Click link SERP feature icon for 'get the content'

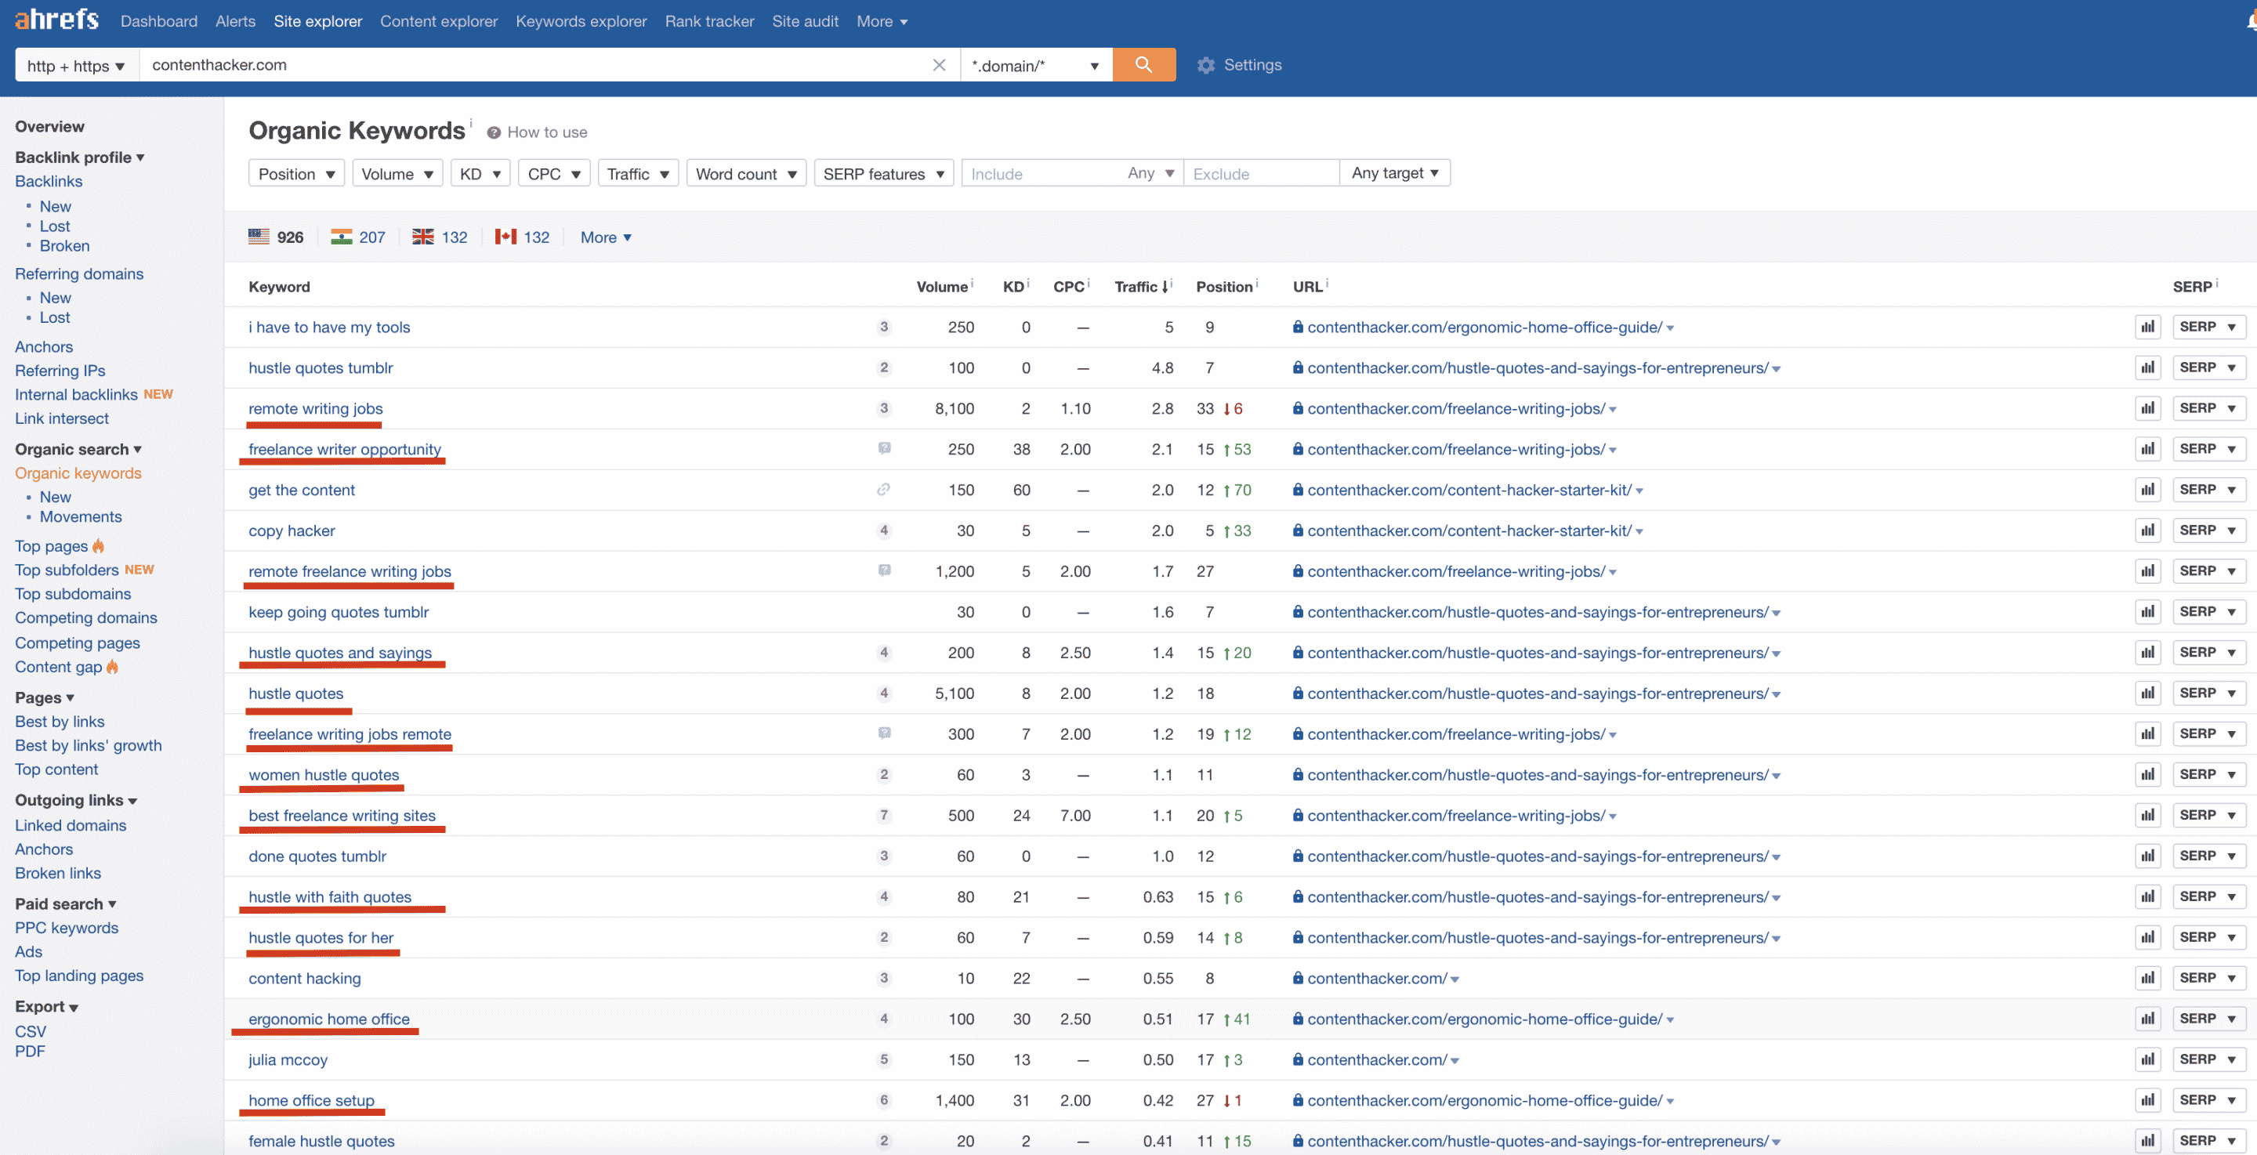(x=884, y=490)
